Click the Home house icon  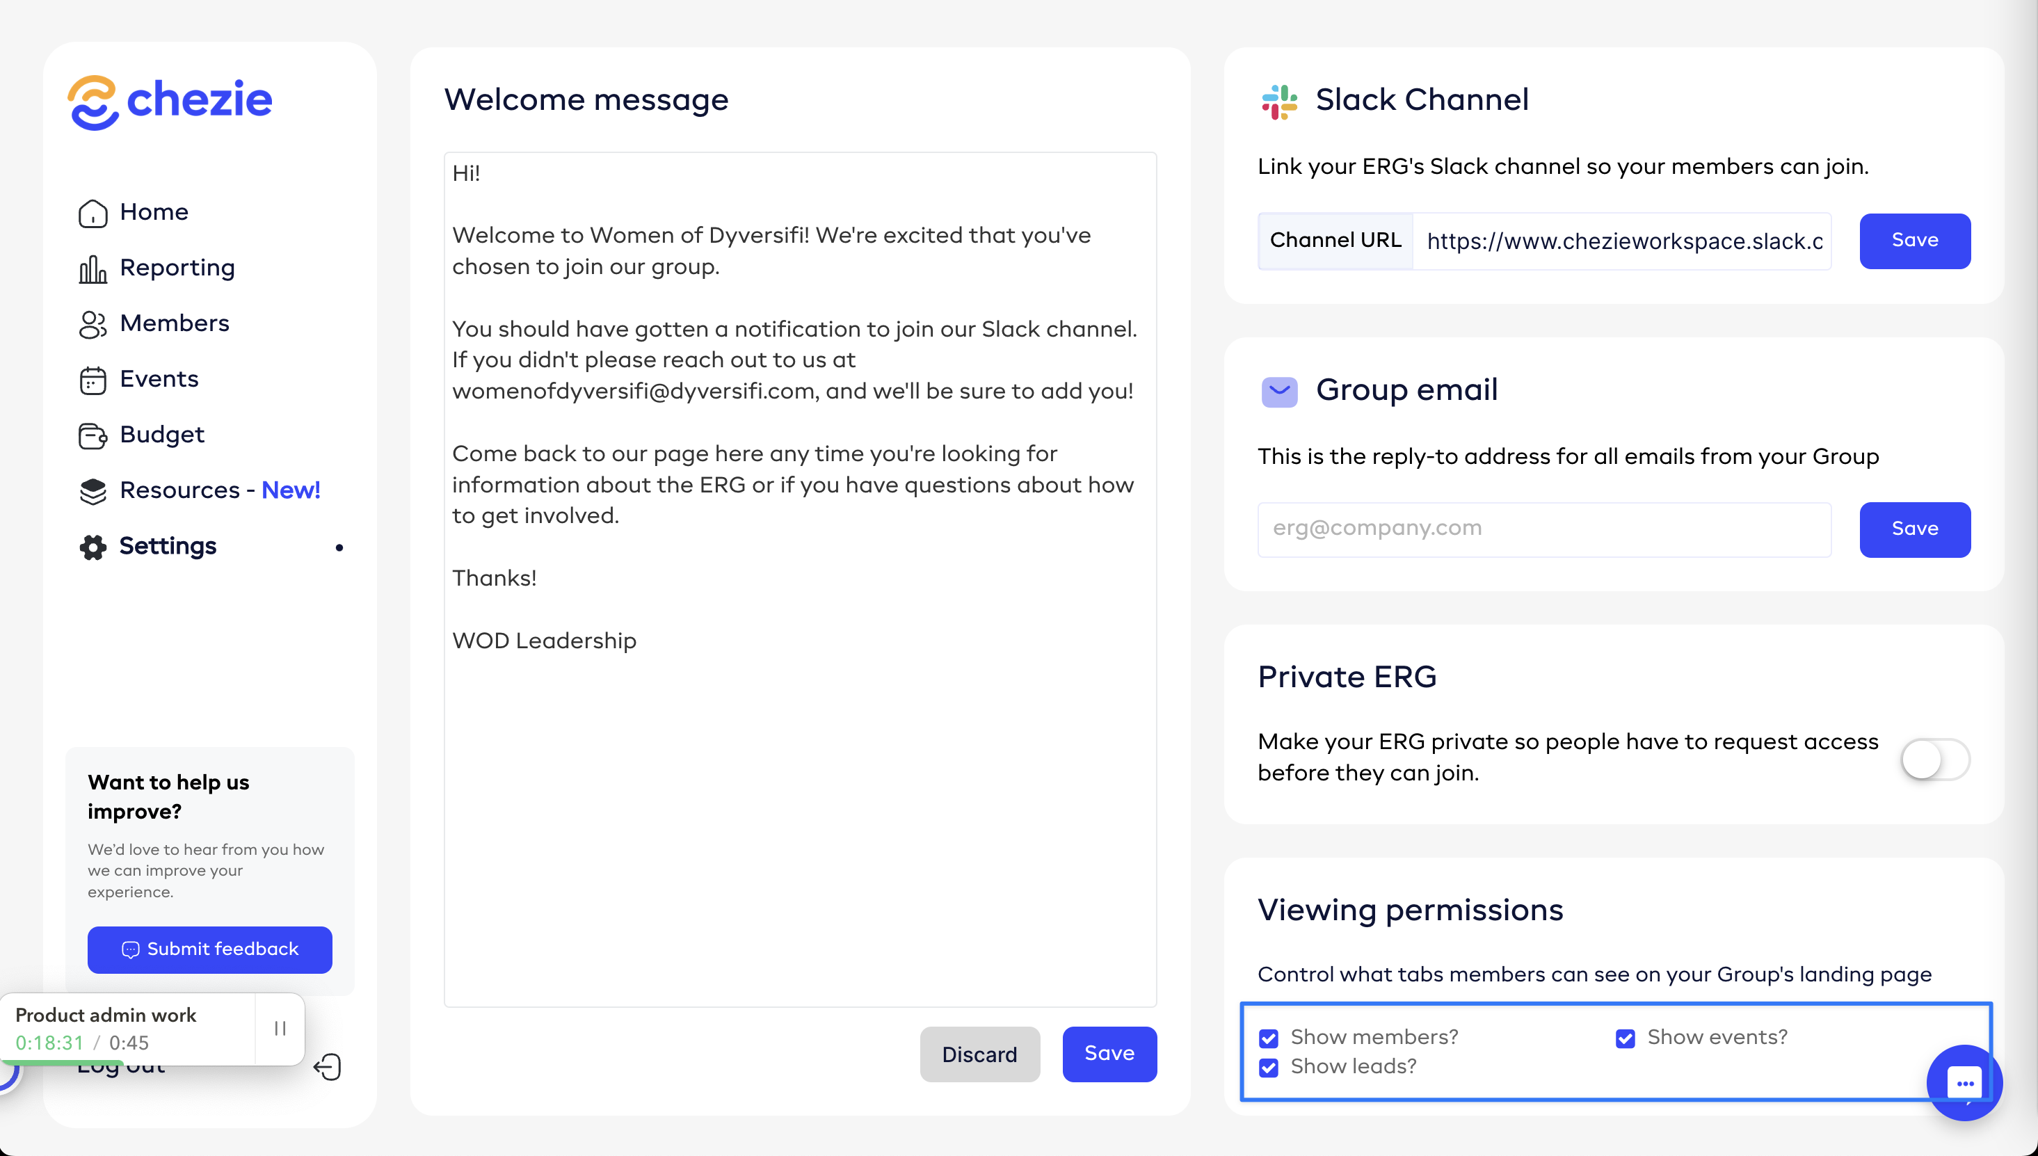click(92, 213)
